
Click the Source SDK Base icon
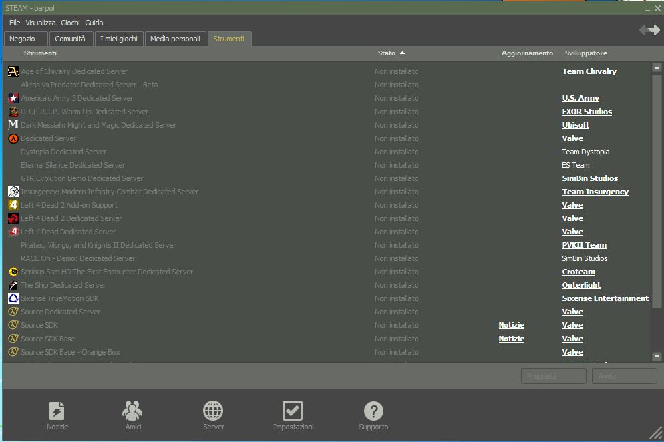coord(13,339)
